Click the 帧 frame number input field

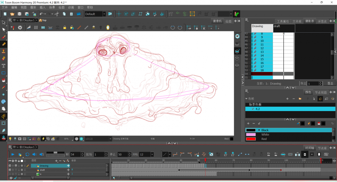[x=75, y=154]
